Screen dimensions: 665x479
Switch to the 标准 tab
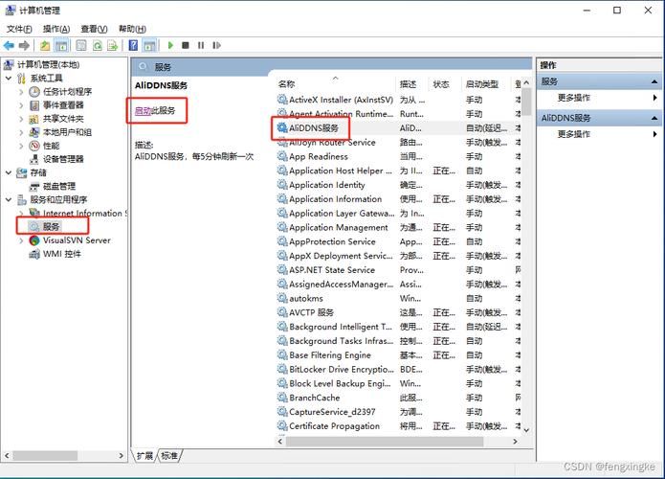coord(169,456)
